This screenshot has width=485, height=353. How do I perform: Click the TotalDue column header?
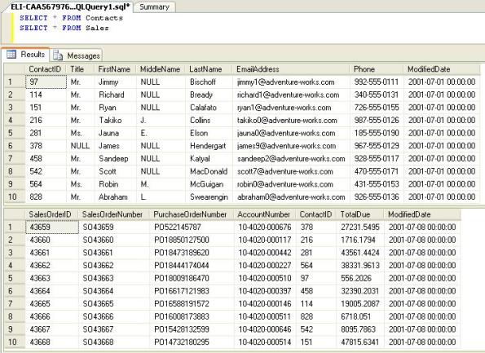click(x=359, y=214)
